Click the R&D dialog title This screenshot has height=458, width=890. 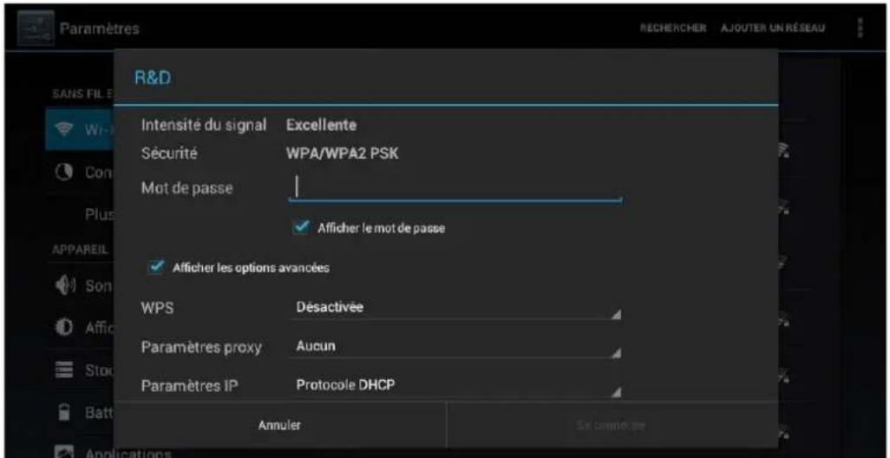pos(152,78)
